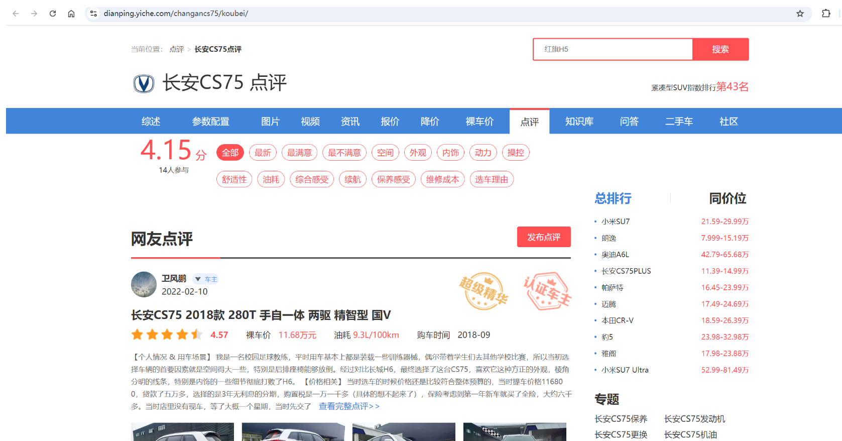The height and width of the screenshot is (441, 842).
Task: Filter reviews by 动力
Action: coord(483,153)
